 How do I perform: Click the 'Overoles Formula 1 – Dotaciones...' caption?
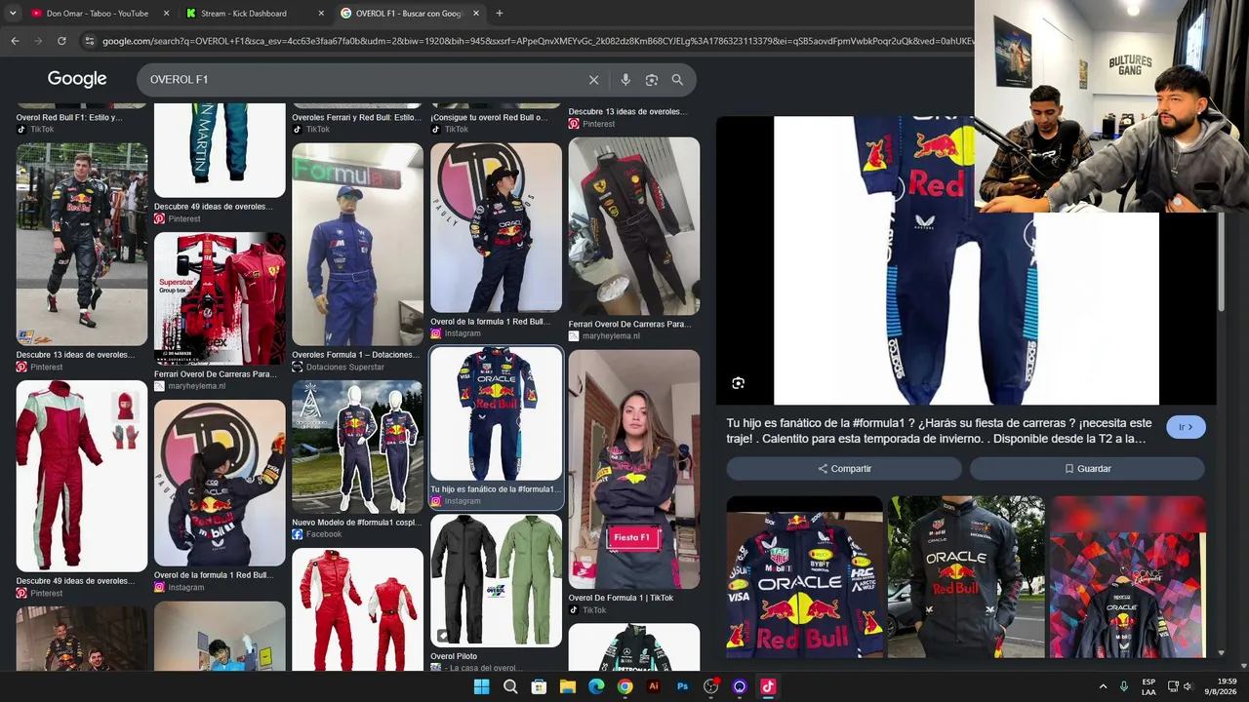356,355
